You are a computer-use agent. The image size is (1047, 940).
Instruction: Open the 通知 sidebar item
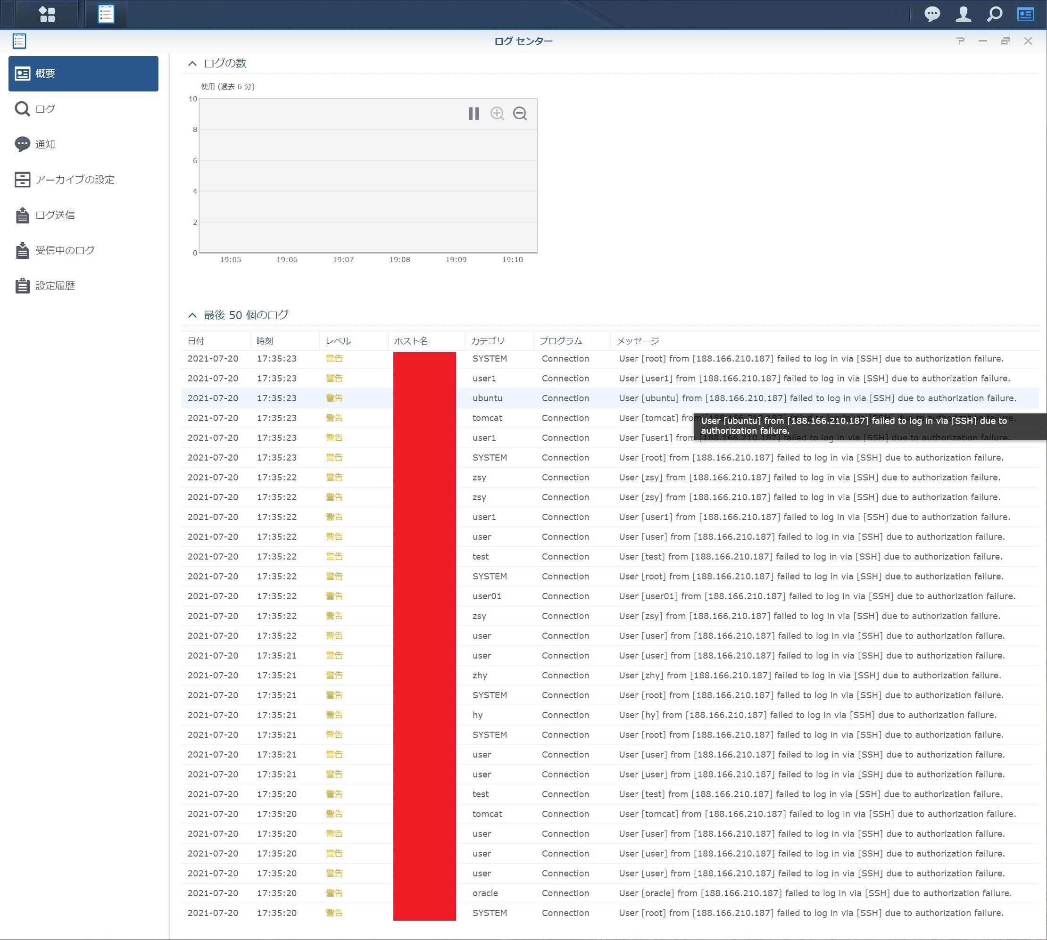click(45, 145)
